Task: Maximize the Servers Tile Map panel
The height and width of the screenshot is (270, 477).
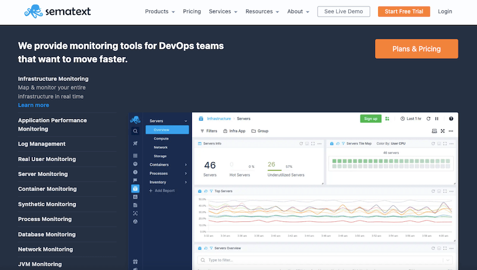Action: (x=445, y=143)
